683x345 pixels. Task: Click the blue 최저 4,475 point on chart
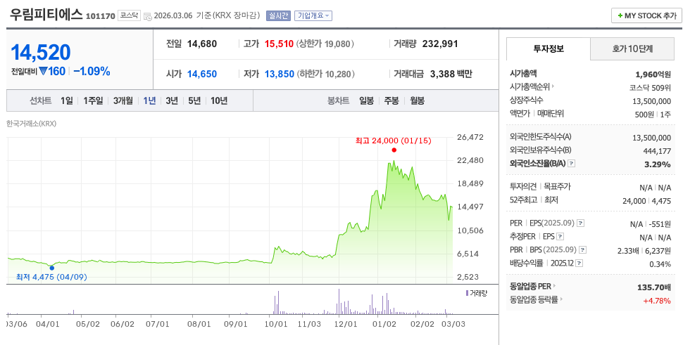click(52, 268)
